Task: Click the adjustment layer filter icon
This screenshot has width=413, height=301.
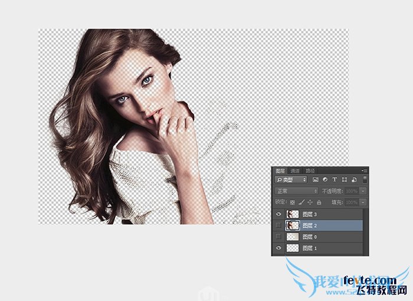Action: click(325, 179)
